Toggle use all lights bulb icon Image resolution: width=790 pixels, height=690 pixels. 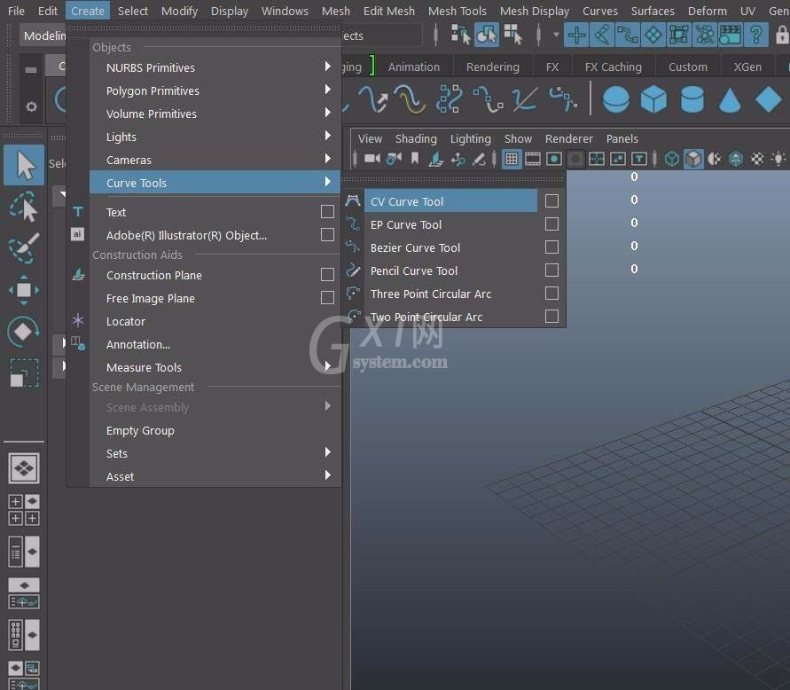click(x=778, y=160)
